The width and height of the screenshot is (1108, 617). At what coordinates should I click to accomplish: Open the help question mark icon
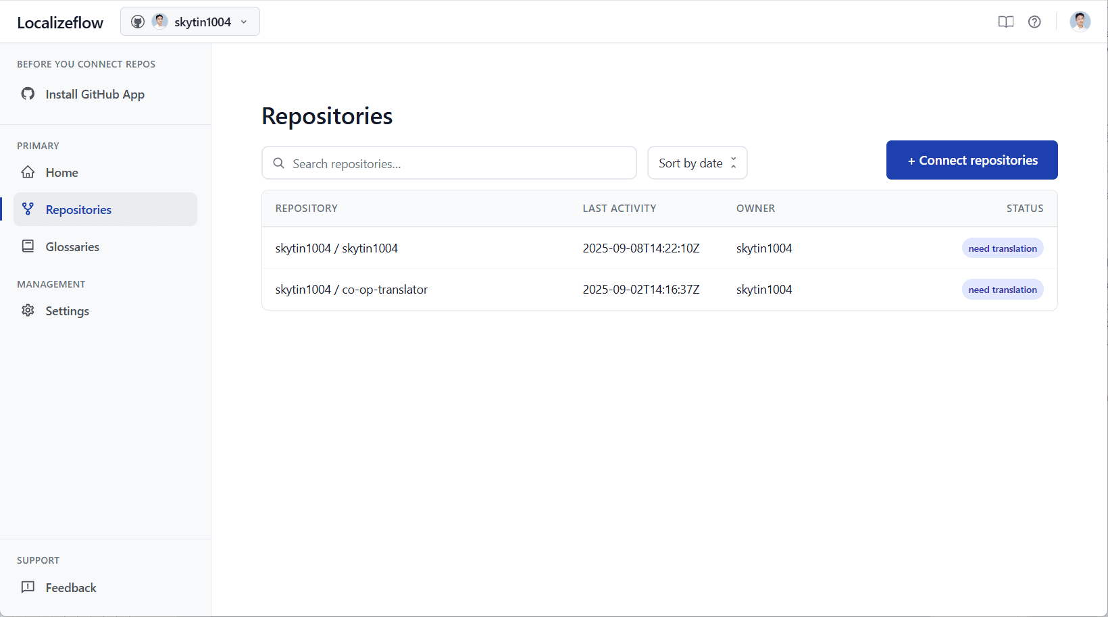[x=1034, y=22]
